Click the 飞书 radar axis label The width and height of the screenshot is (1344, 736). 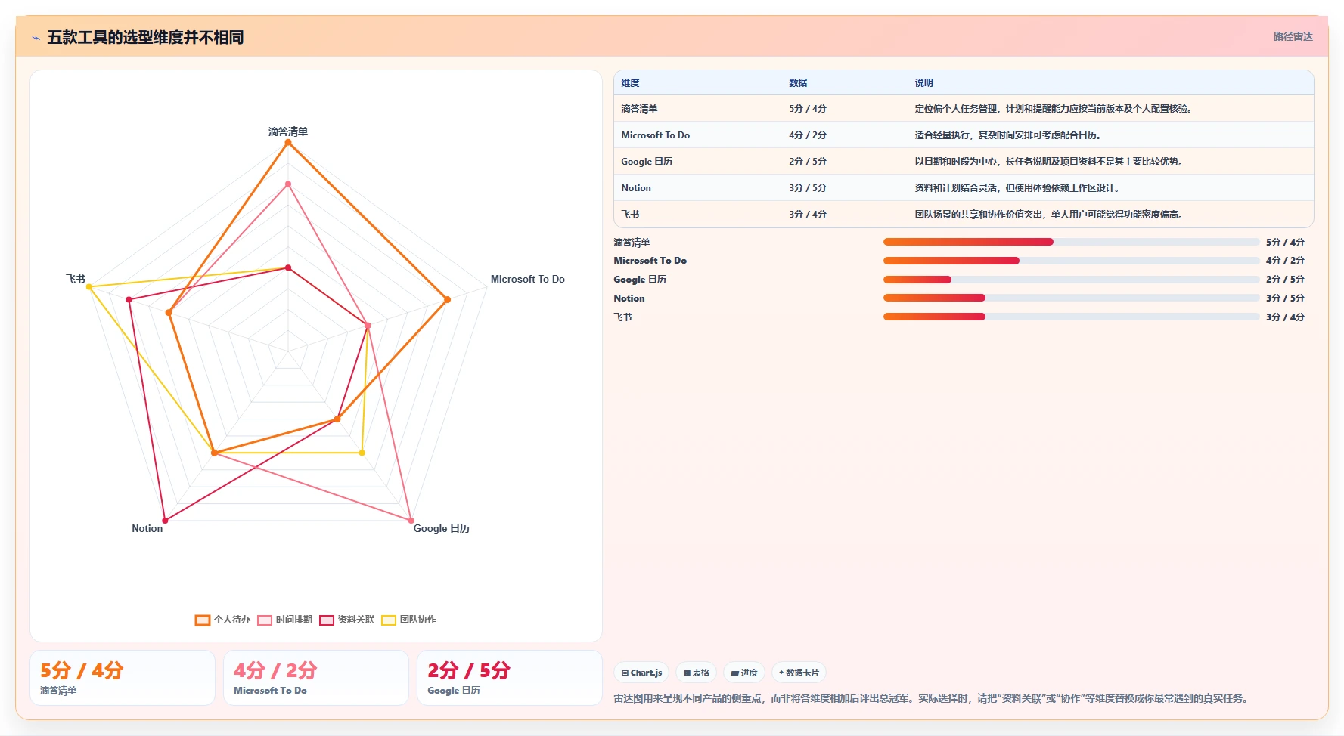coord(76,280)
